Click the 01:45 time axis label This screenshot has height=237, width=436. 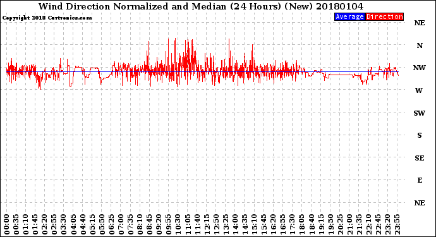(35, 224)
